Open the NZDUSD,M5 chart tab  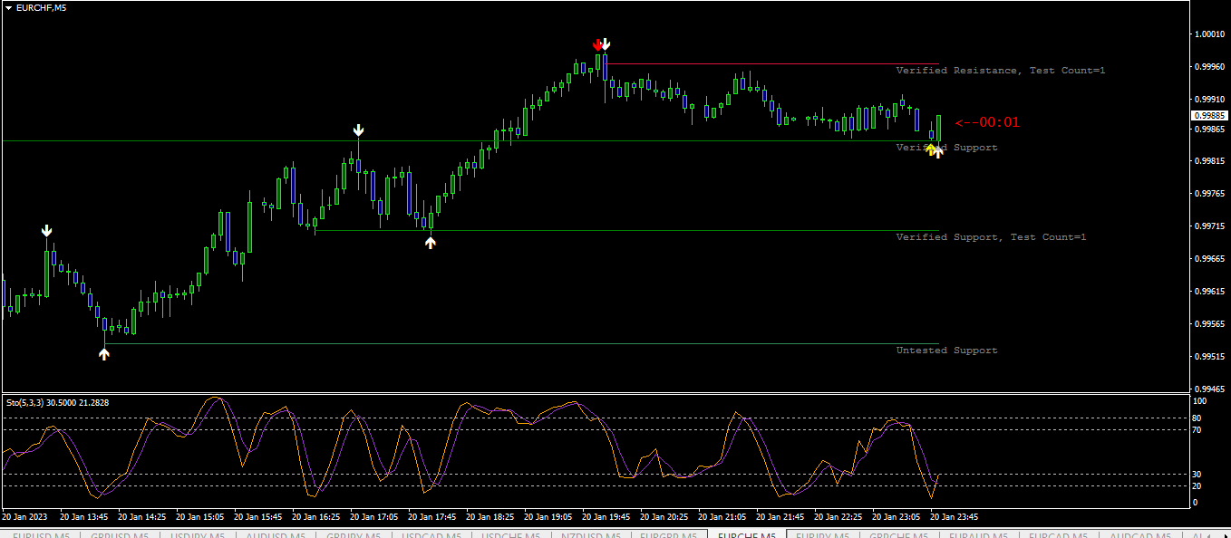590,536
